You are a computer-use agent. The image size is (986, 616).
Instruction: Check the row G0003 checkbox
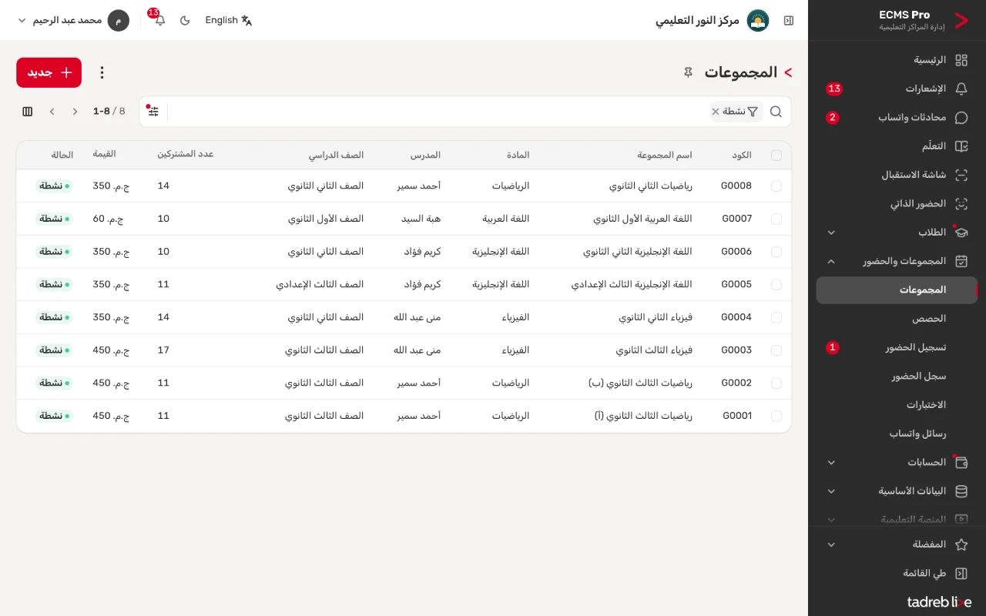pos(776,350)
